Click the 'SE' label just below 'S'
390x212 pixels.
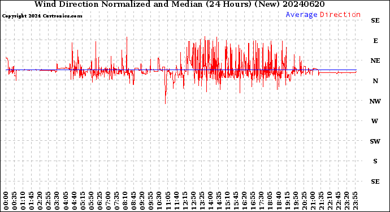(375, 181)
